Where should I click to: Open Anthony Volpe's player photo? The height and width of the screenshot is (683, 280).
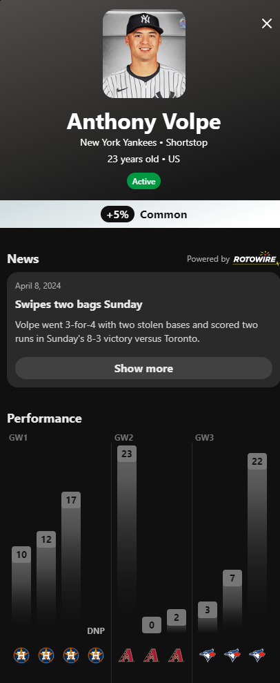(144, 54)
